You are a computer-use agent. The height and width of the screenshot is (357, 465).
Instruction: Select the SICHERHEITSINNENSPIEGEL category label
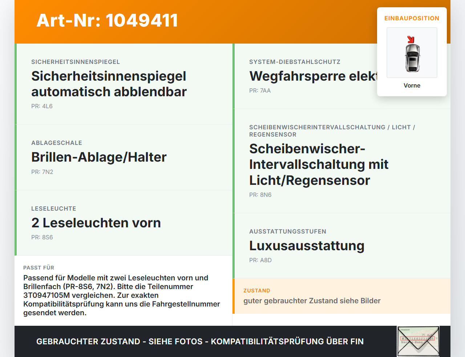[x=76, y=62]
